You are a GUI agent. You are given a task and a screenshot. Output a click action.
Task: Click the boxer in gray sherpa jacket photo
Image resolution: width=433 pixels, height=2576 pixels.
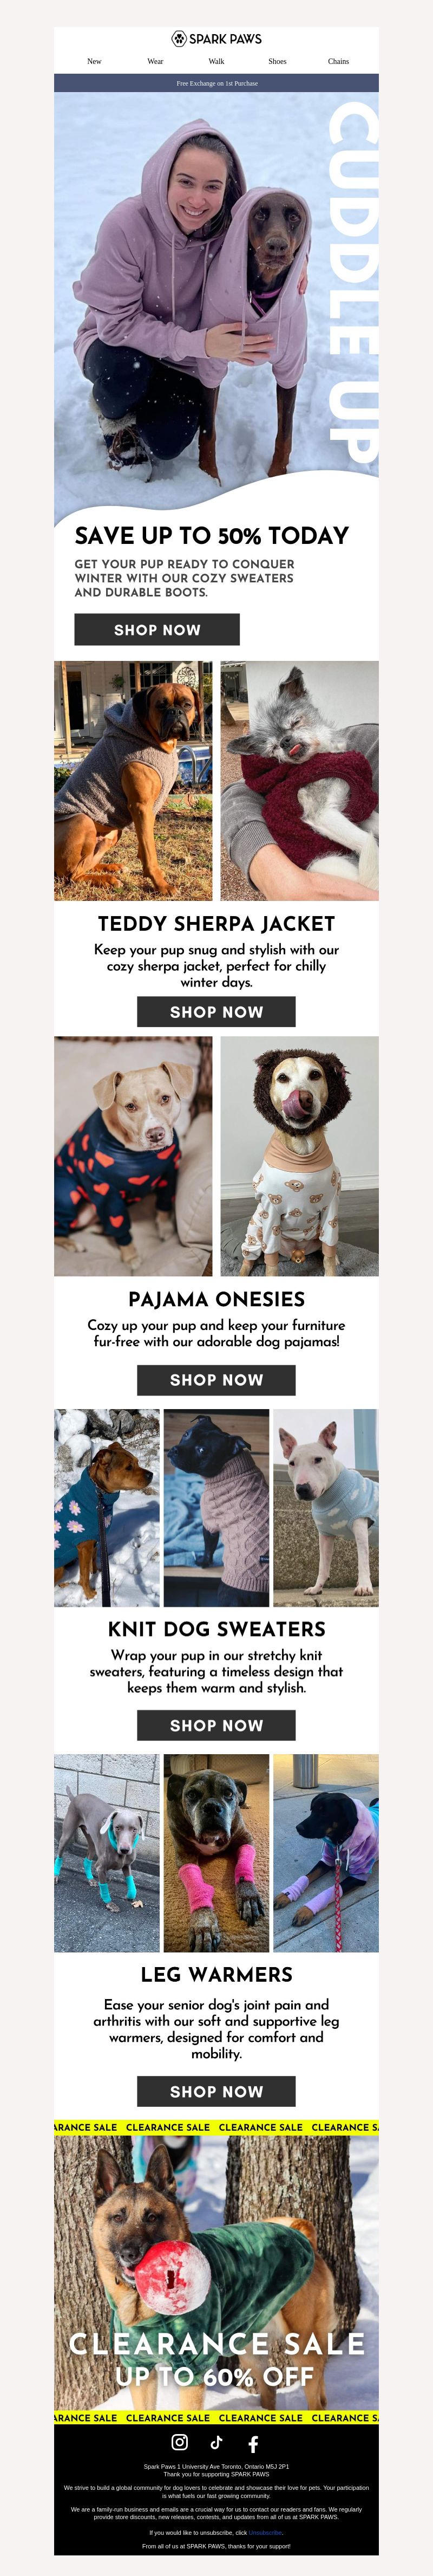click(133, 780)
